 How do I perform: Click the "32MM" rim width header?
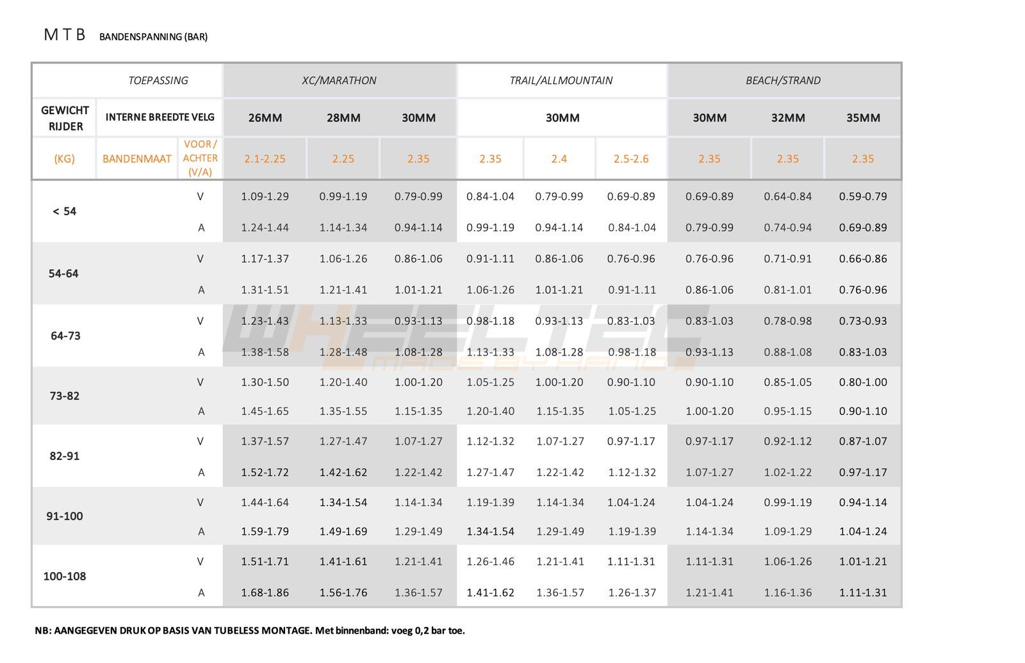(x=788, y=118)
